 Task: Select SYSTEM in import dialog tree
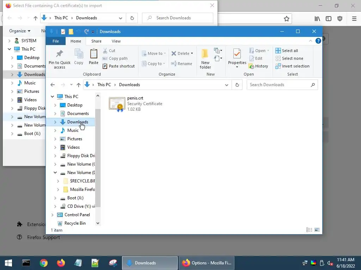coord(29,41)
